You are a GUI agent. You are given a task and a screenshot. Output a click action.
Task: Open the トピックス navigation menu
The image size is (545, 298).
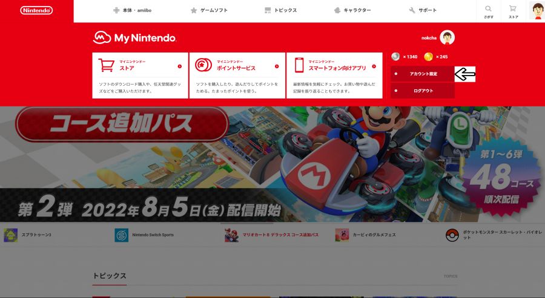tap(280, 10)
